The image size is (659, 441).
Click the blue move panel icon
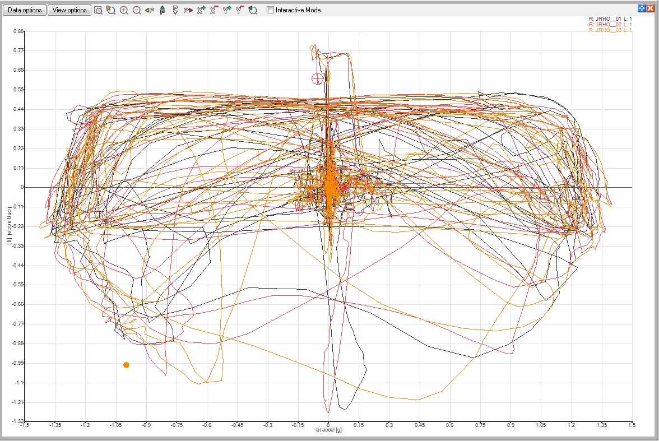pos(641,8)
